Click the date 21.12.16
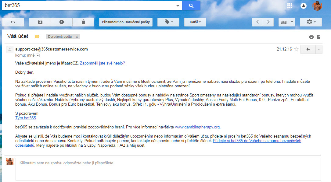 284,49
